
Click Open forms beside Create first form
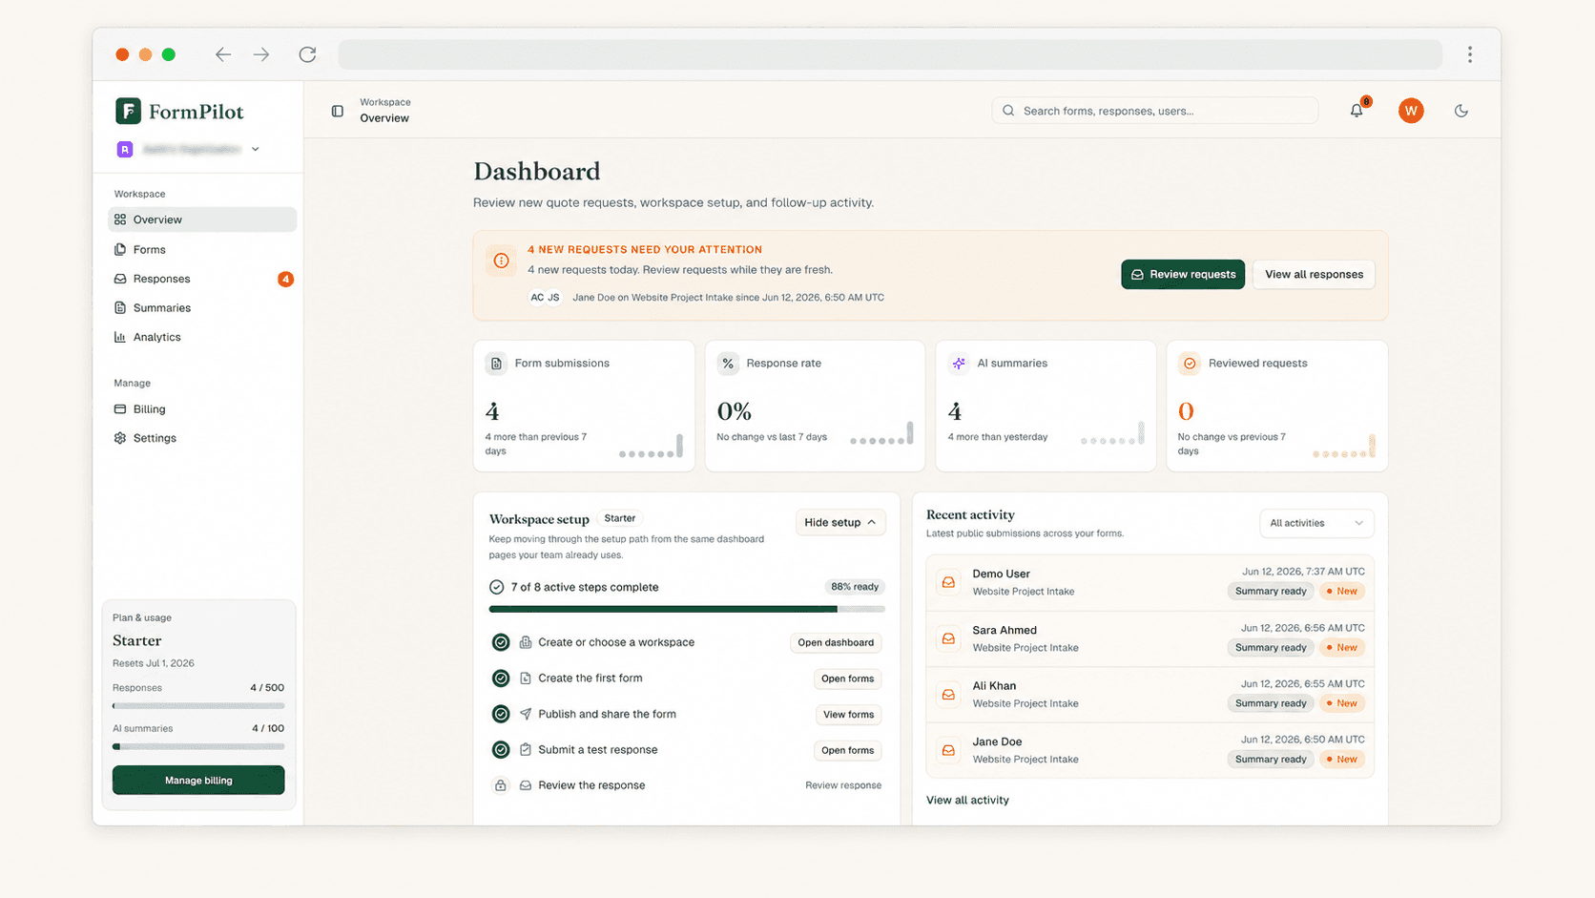click(847, 679)
